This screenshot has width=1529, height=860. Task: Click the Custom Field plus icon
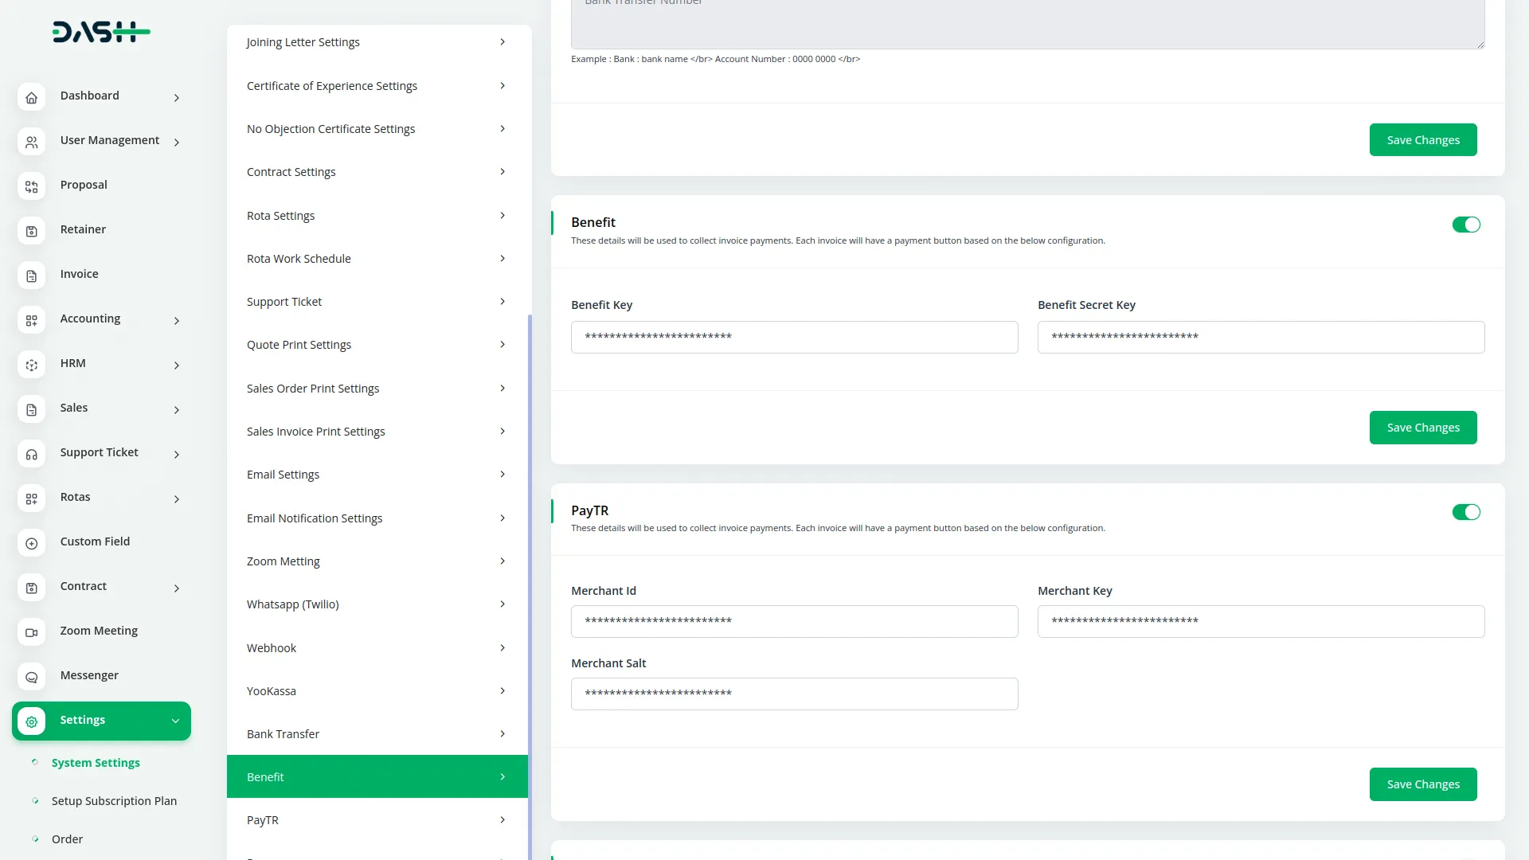click(x=31, y=543)
